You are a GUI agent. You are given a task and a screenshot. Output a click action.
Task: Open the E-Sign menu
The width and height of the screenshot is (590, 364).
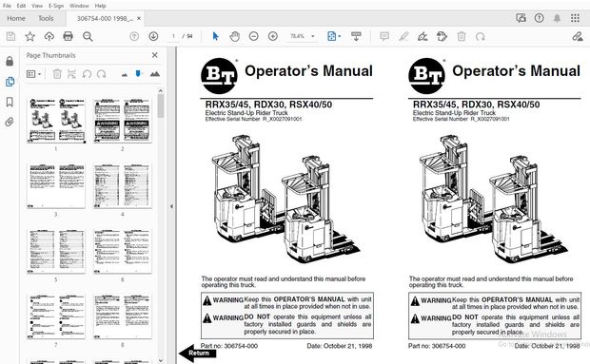(56, 6)
